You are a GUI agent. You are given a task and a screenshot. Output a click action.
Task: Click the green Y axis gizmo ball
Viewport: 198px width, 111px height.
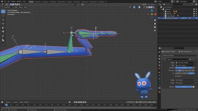point(152,14)
